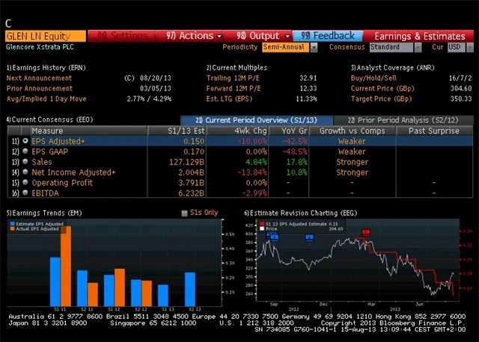
Task: Click the Avg/Implied move 2.77% / 4.29%
Action: point(149,99)
